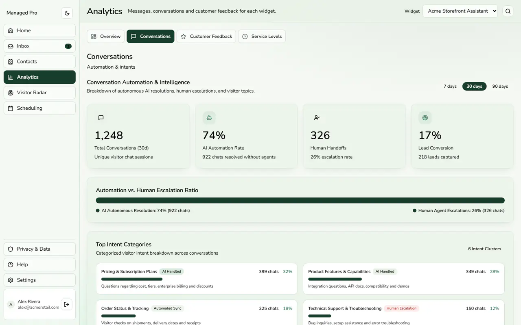The image size is (521, 325).
Task: Select the 90 days range
Action: click(x=500, y=87)
